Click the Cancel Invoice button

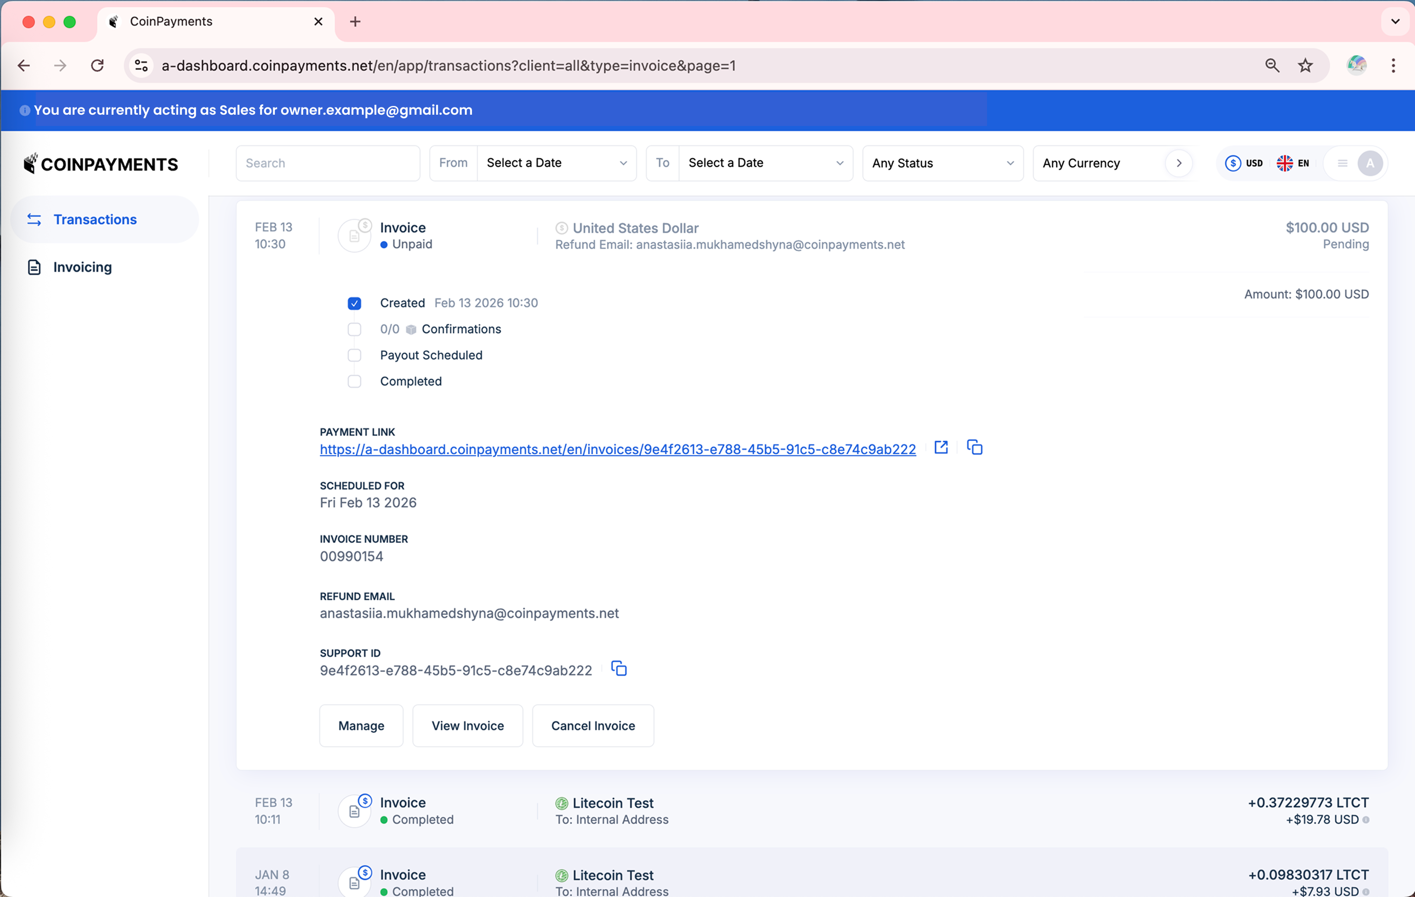[593, 726]
